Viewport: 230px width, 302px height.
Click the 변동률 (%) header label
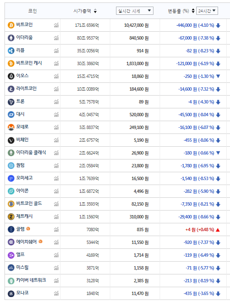click(179, 11)
